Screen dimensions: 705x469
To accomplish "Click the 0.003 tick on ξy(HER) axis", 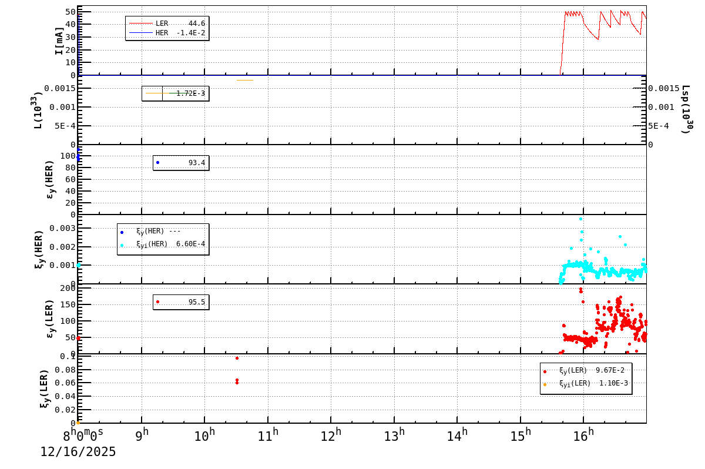I will tap(62, 228).
